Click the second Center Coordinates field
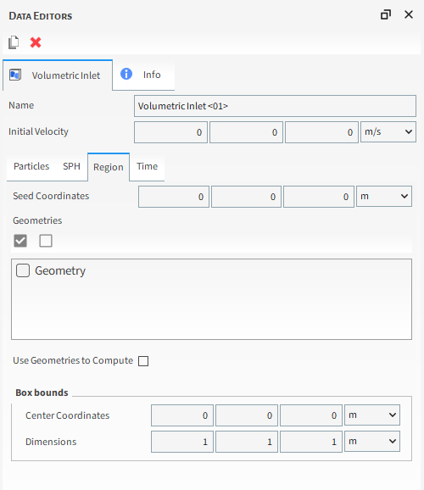This screenshot has height=490, width=424. (247, 415)
